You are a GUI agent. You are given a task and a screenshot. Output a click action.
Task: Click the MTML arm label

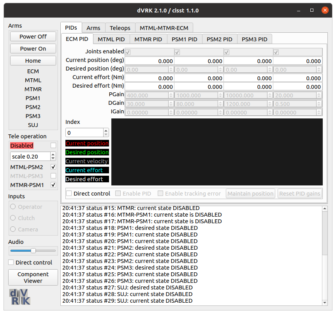click(33, 80)
